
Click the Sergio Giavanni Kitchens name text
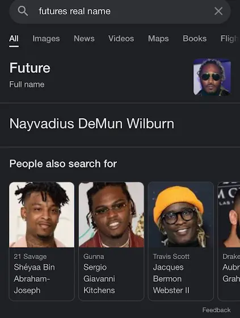tap(99, 279)
